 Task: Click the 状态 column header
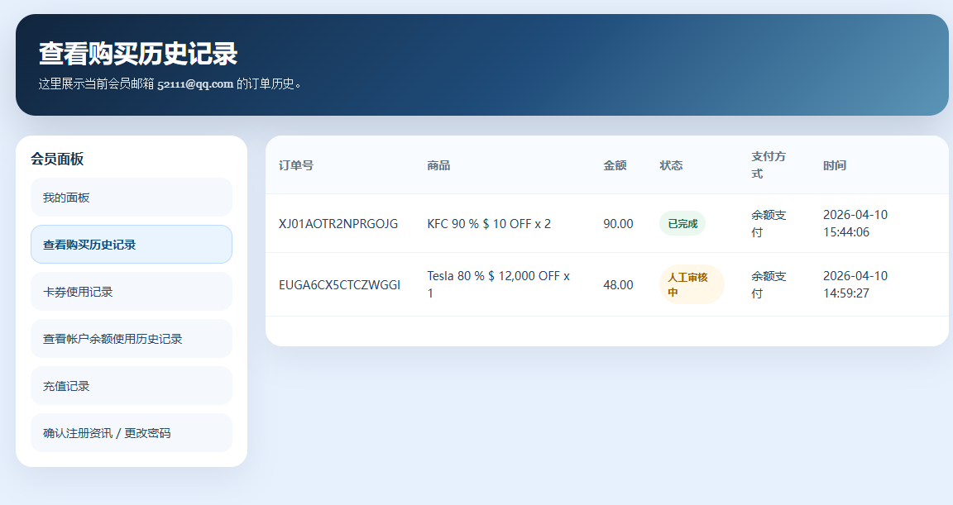click(671, 165)
